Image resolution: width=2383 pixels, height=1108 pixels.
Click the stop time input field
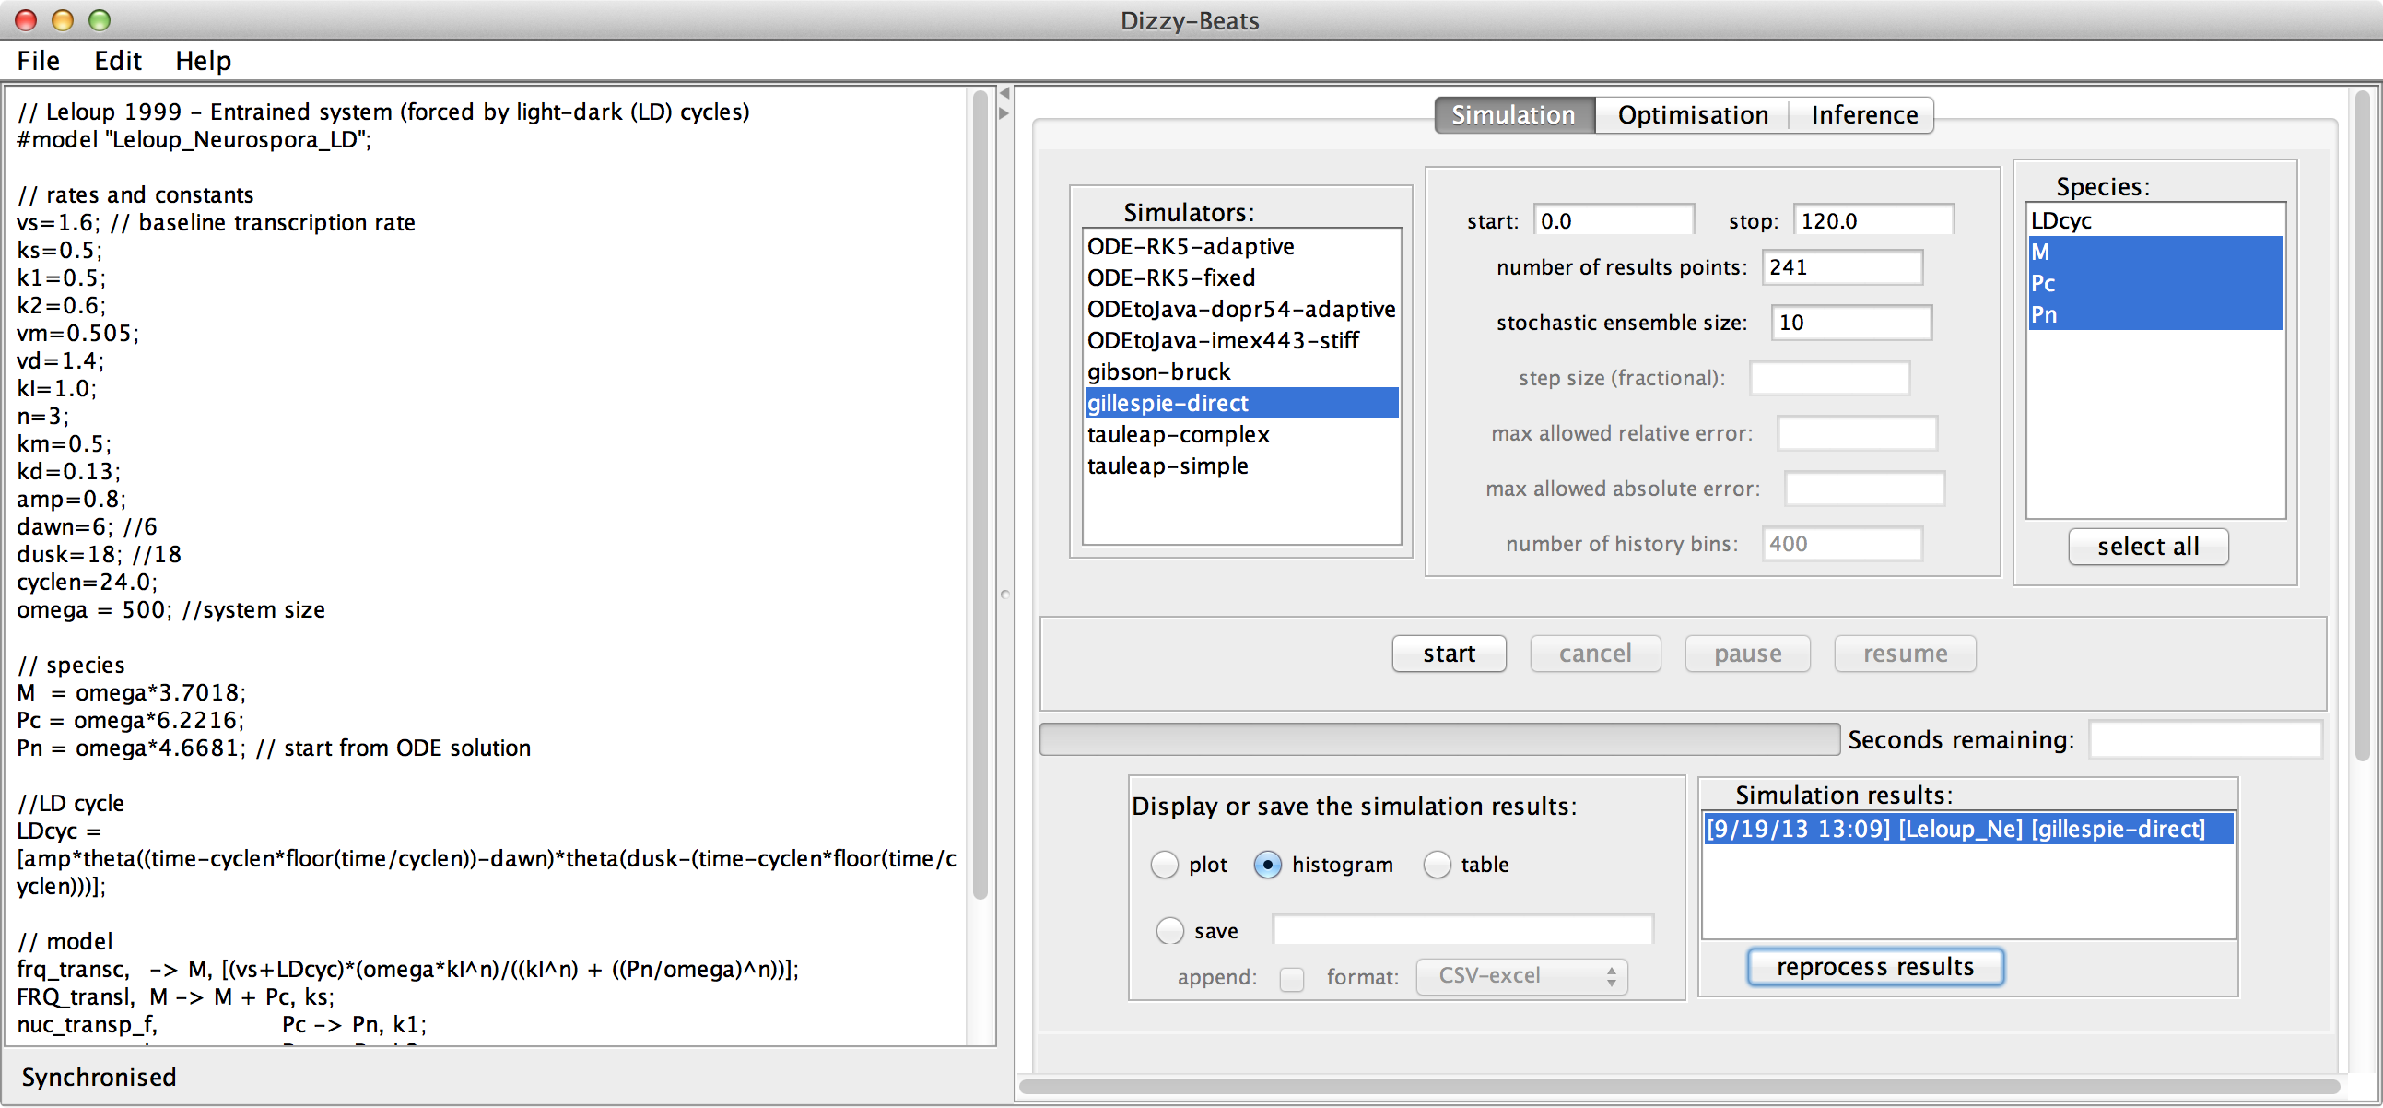tap(1872, 221)
